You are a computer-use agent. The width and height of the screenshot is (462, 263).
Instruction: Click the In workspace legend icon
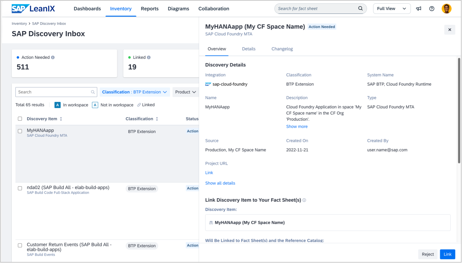tap(57, 105)
